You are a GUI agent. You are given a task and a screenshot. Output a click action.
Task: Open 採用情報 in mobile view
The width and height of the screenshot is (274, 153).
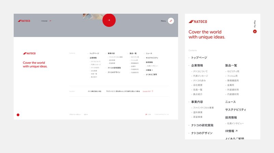[x=231, y=118]
